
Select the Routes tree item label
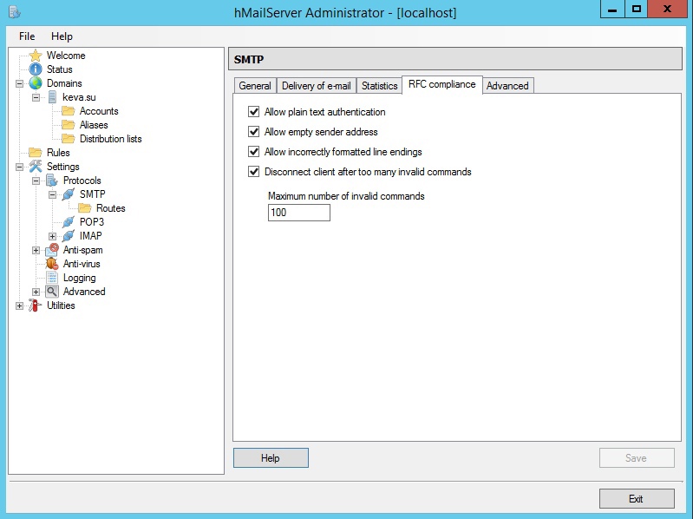tap(110, 208)
